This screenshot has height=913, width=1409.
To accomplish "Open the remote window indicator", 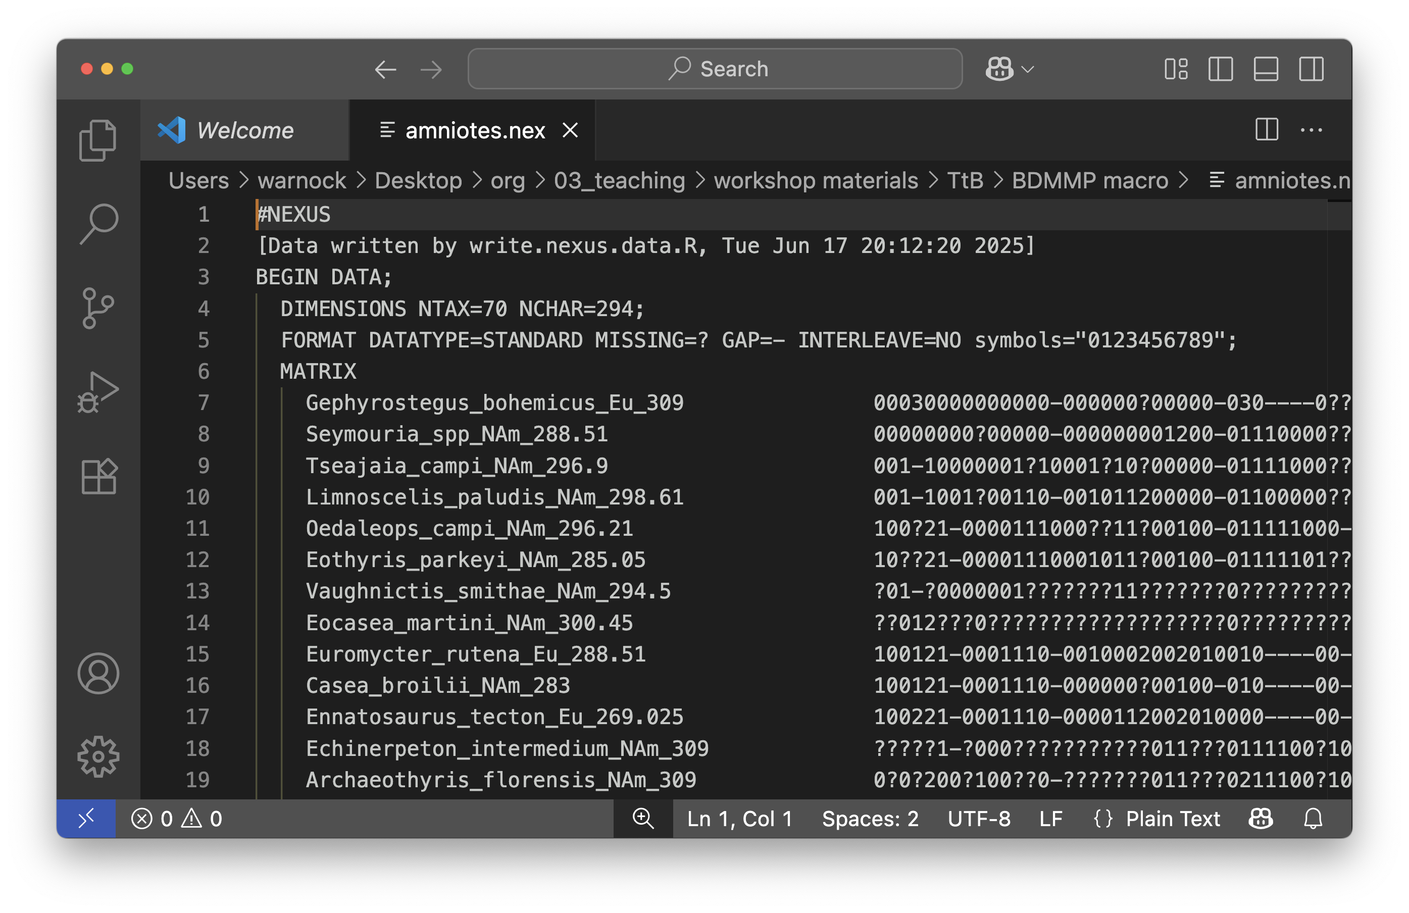I will pos(86,818).
